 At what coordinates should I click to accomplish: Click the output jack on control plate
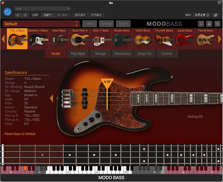78,129
